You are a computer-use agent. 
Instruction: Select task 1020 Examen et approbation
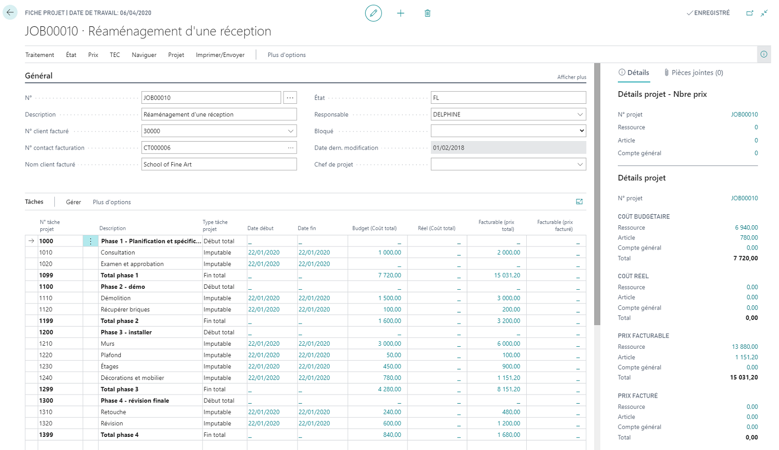[x=306, y=264]
